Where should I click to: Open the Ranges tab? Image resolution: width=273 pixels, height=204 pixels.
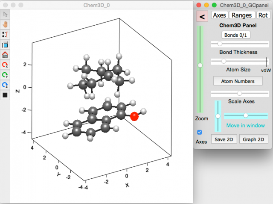click(242, 15)
